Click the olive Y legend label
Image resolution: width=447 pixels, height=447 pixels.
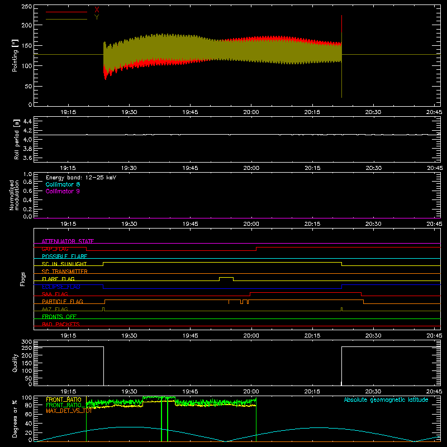pyautogui.click(x=97, y=17)
